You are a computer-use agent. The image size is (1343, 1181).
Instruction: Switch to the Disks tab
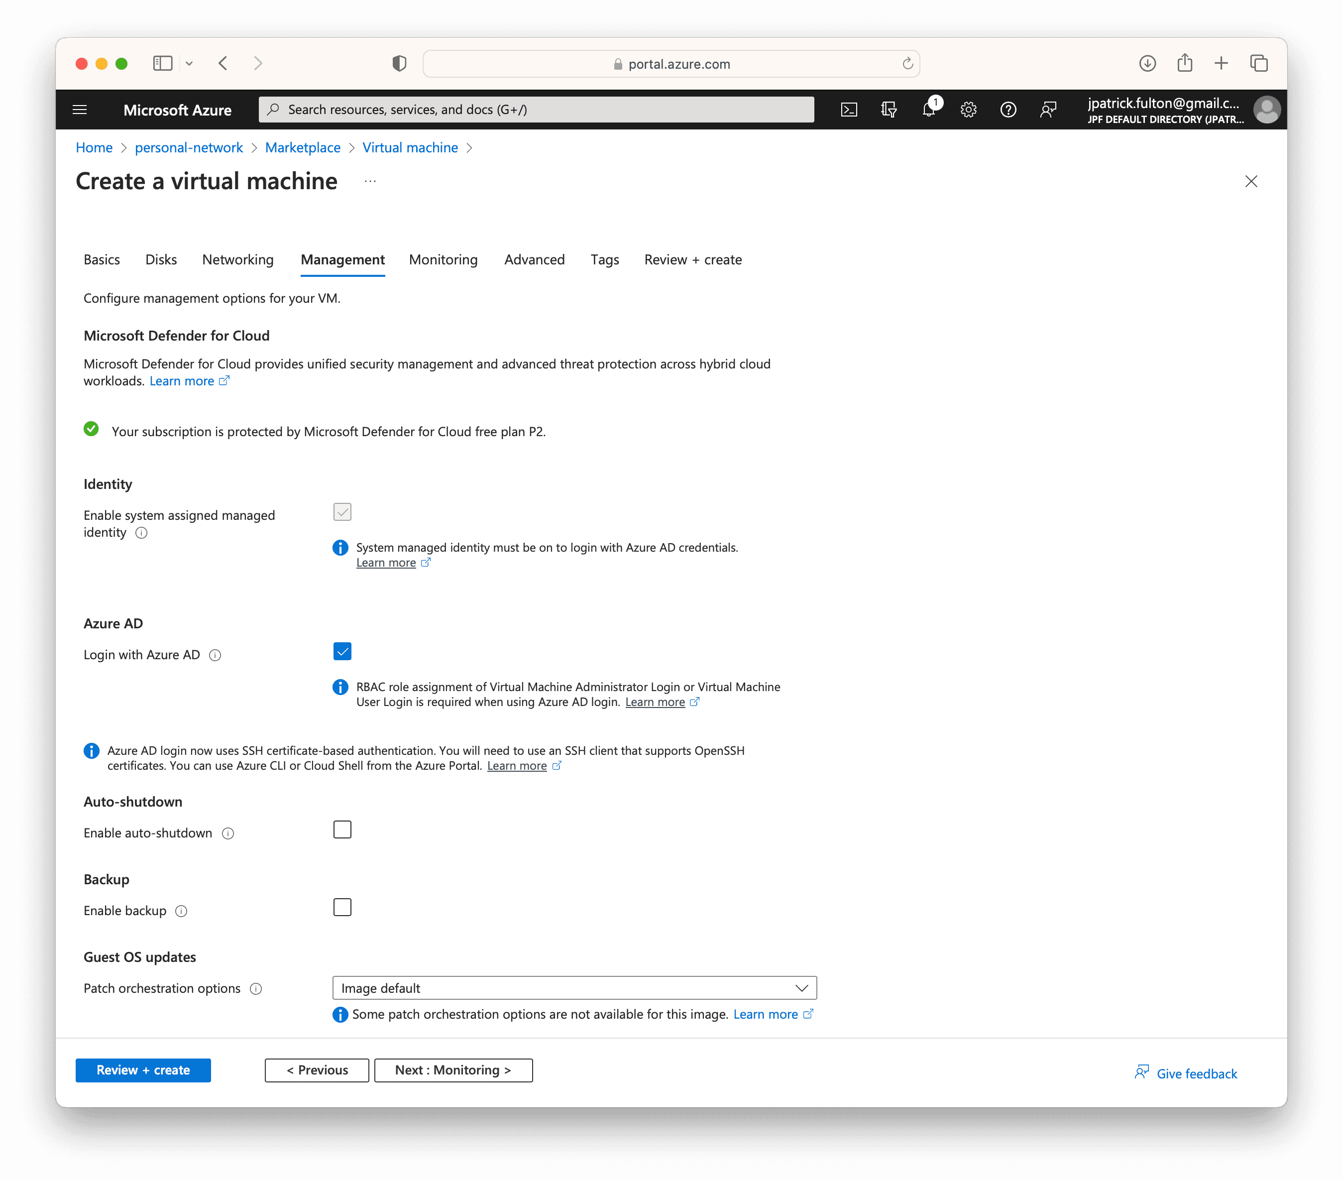(161, 259)
